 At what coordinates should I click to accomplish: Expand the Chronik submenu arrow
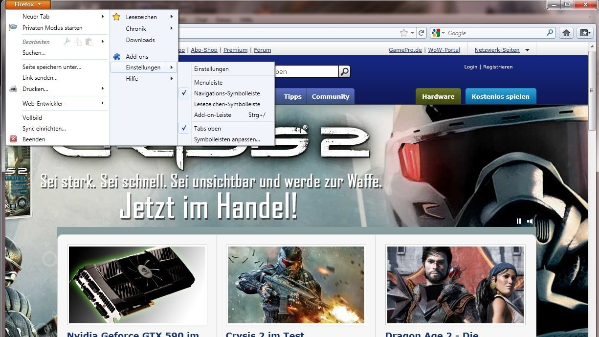(172, 28)
